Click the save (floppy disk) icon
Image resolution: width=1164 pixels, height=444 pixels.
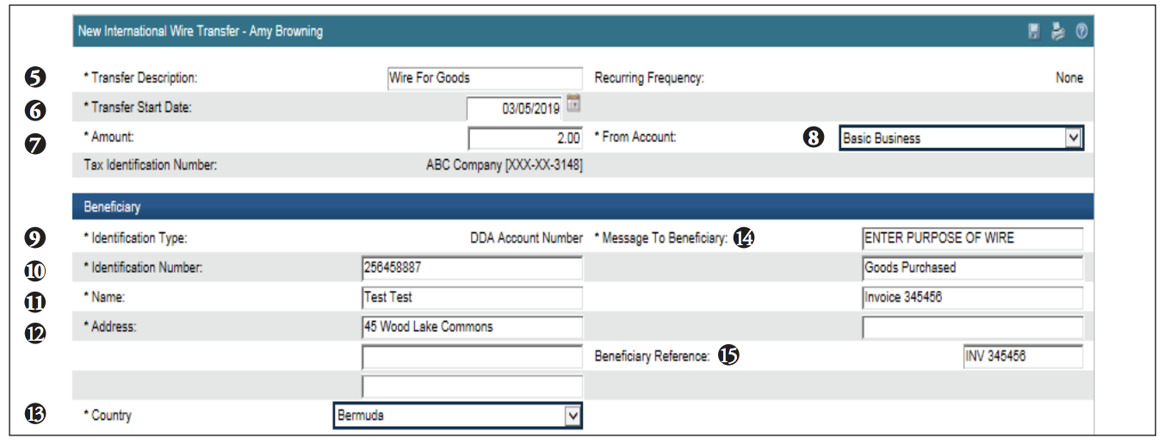coord(1034,32)
